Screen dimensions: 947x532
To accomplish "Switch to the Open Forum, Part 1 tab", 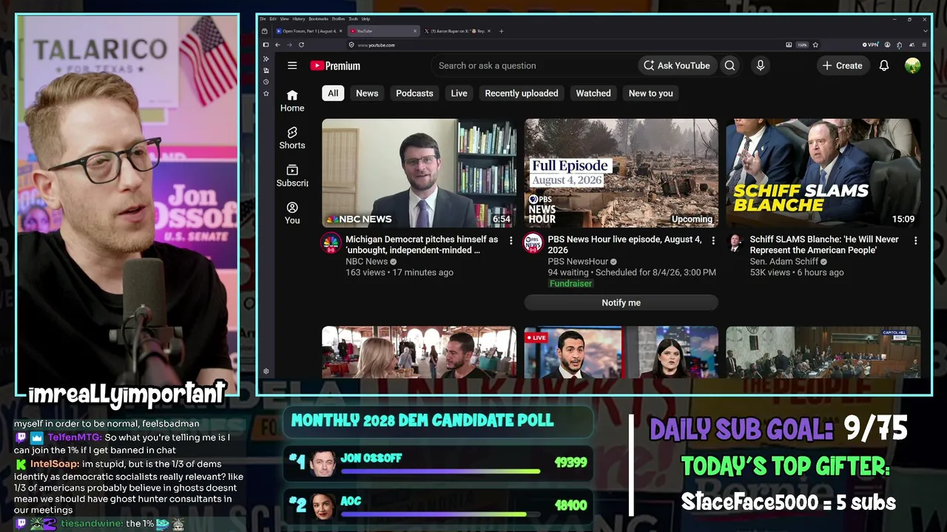I will tap(309, 31).
